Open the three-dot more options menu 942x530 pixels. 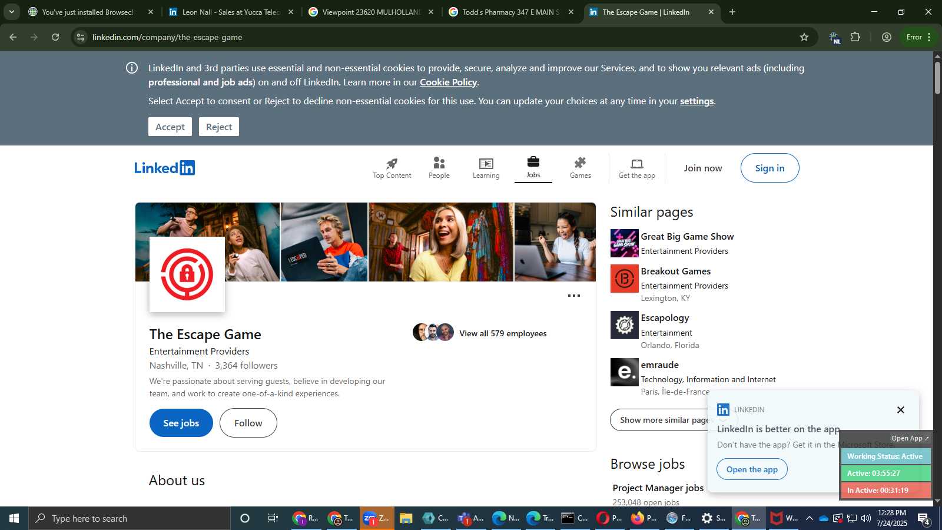click(x=574, y=296)
